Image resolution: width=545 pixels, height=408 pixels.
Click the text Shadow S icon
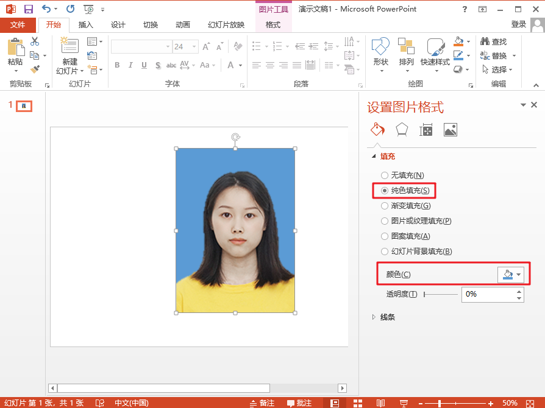tap(158, 65)
